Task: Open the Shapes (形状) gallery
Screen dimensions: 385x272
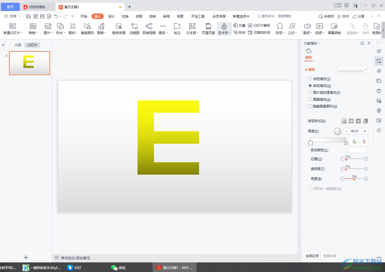Action: coord(61,29)
